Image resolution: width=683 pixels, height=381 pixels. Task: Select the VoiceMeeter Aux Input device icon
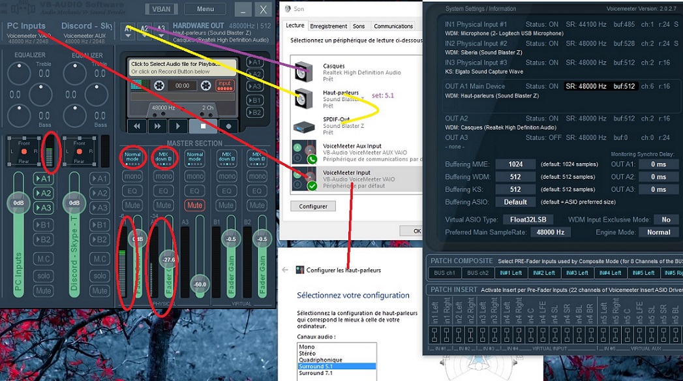(x=305, y=152)
